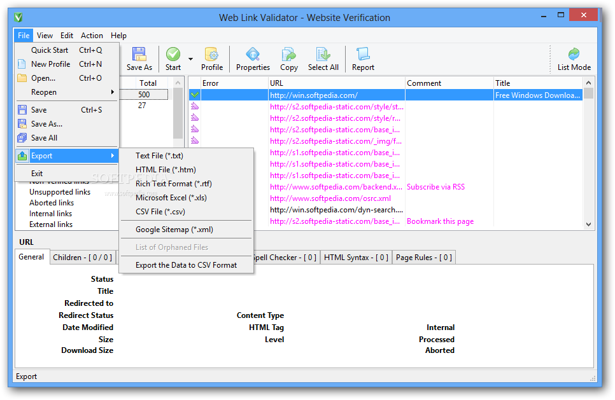Select Aborted links in the left list
Image resolution: width=615 pixels, height=400 pixels.
[52, 203]
